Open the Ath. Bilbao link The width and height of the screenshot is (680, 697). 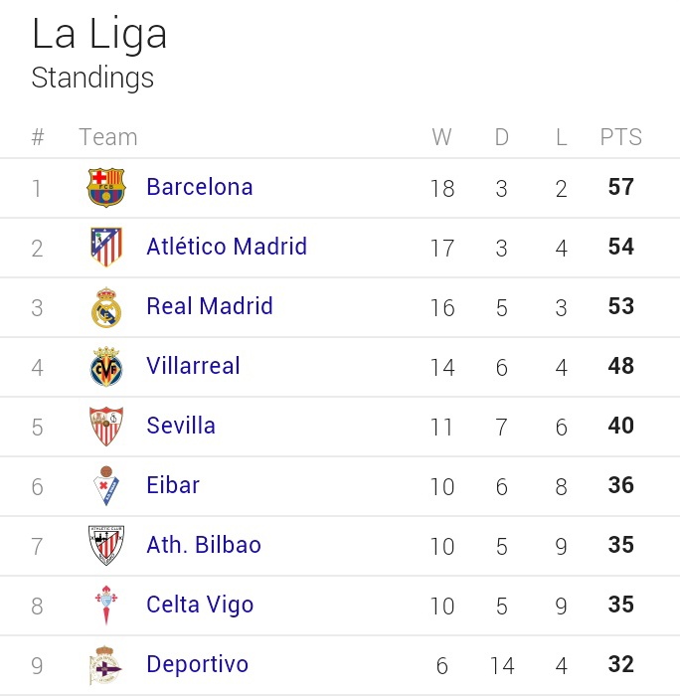[204, 545]
